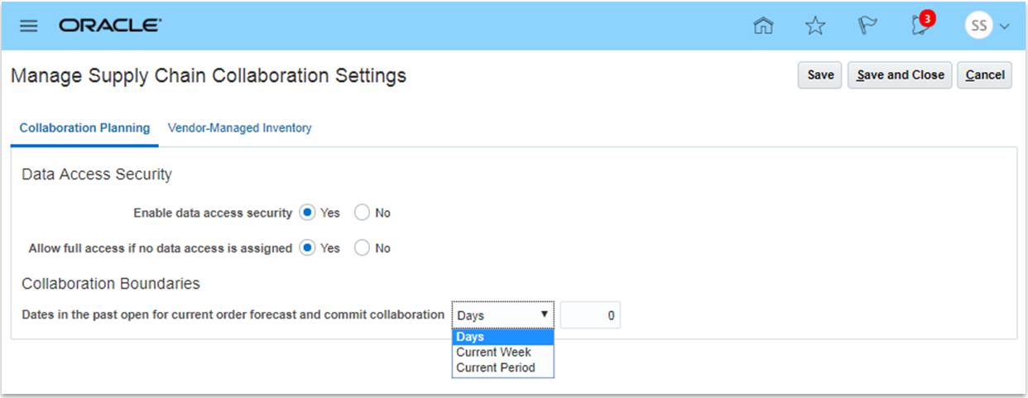The width and height of the screenshot is (1028, 398).
Task: Click the days number input field
Action: 590,315
